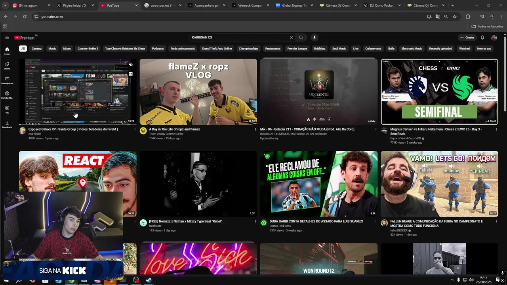The width and height of the screenshot is (507, 285).
Task: Click the search field containing KARRIGAN CS
Action: click(x=239, y=38)
